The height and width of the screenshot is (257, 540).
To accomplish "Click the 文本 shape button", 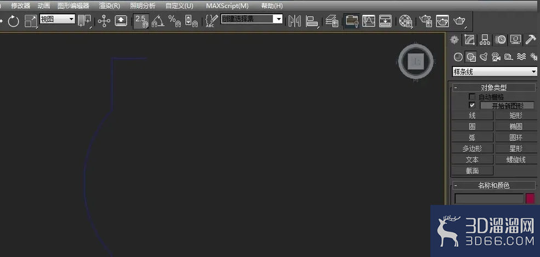I will 472,159.
